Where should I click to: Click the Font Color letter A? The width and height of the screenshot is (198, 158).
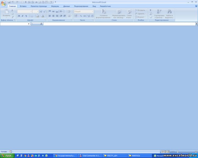coord(43,16)
